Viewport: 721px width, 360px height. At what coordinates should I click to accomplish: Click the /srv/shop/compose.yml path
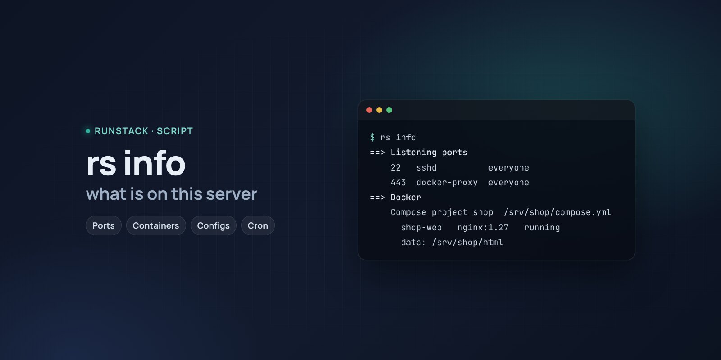tap(557, 212)
